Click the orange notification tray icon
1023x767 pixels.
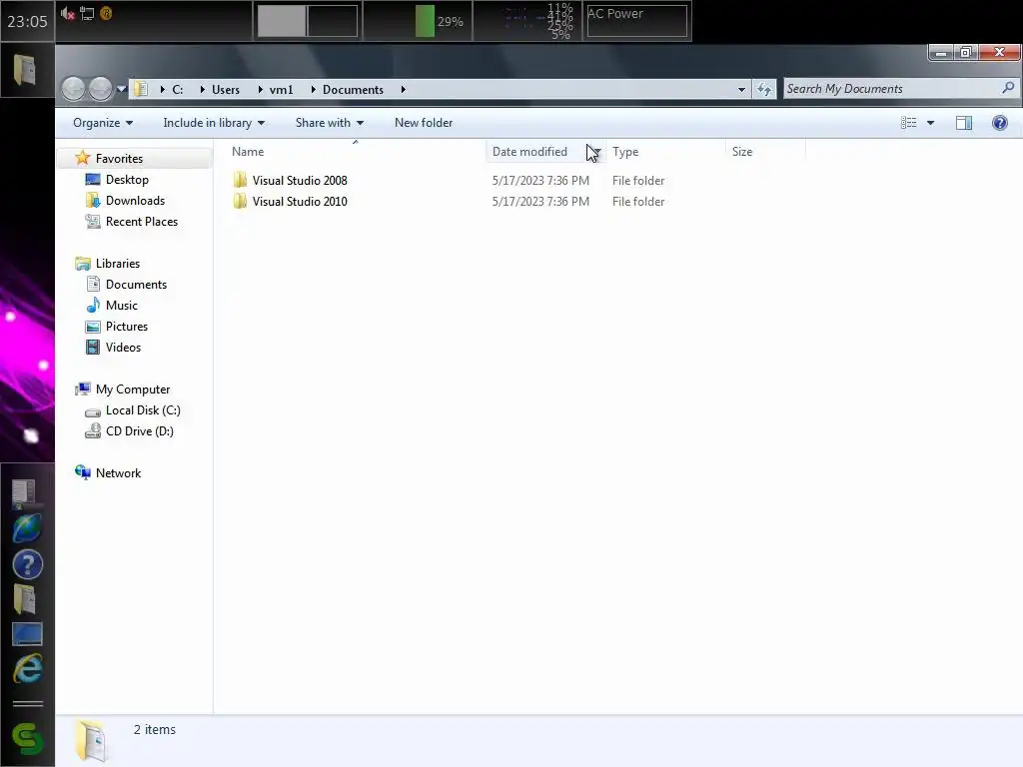click(x=106, y=13)
